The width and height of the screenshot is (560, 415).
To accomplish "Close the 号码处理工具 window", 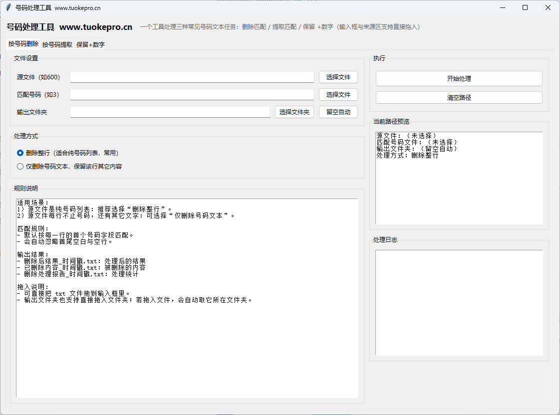I will point(548,7).
